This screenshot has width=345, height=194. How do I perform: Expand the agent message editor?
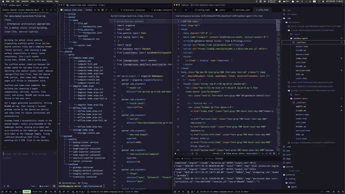coord(54,153)
